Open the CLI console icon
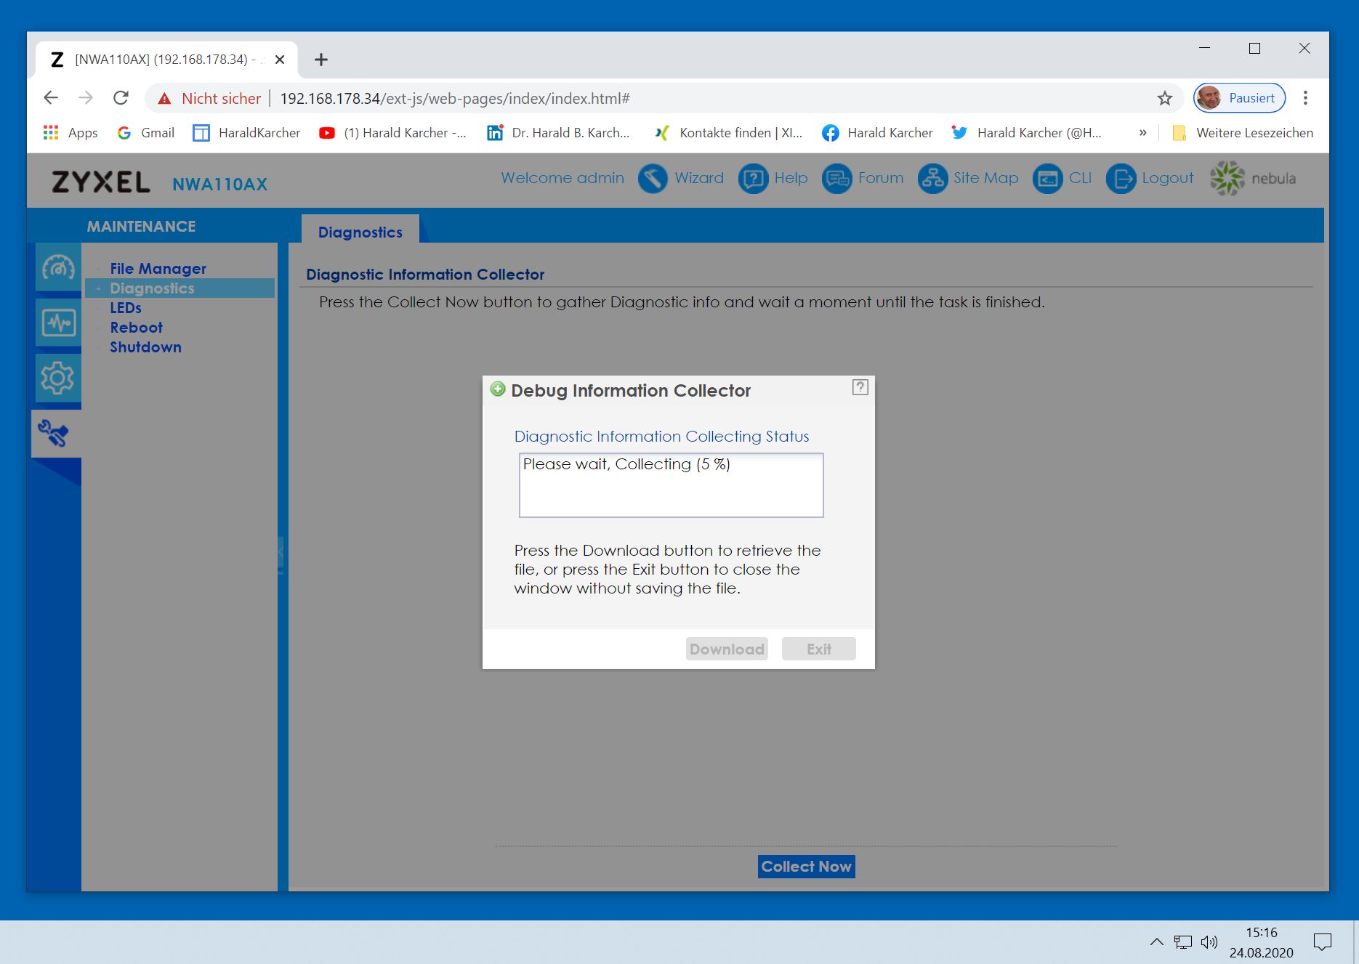Screen dimensions: 1359x964 1047,179
